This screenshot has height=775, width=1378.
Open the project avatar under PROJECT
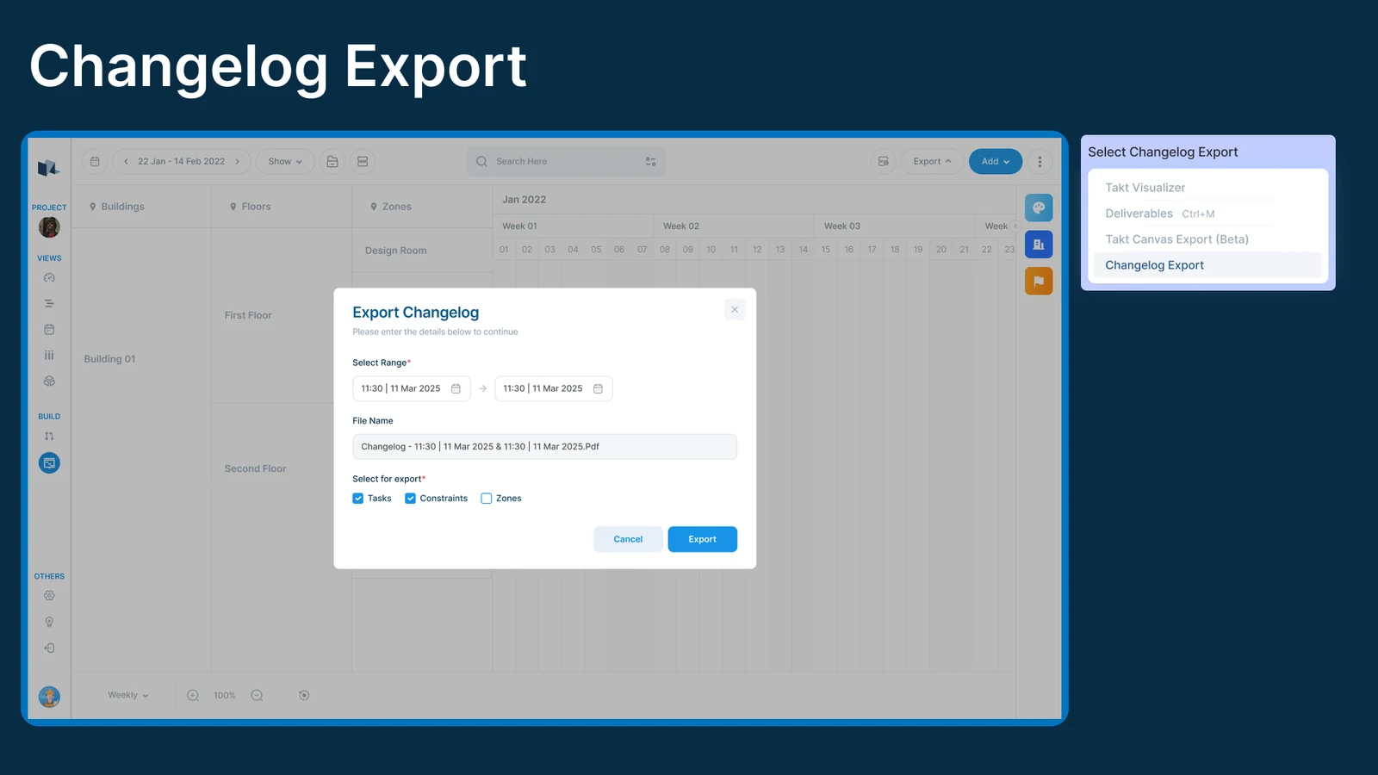(49, 227)
